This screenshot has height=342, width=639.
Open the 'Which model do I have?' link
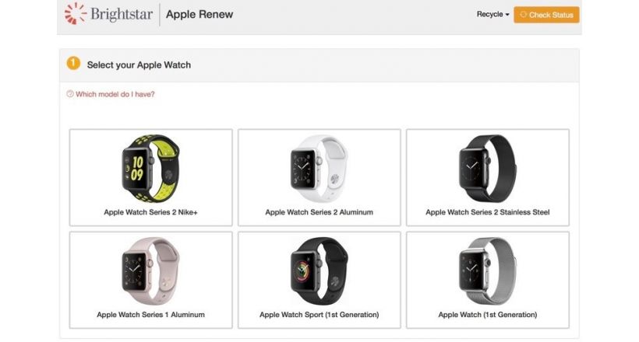pos(115,94)
